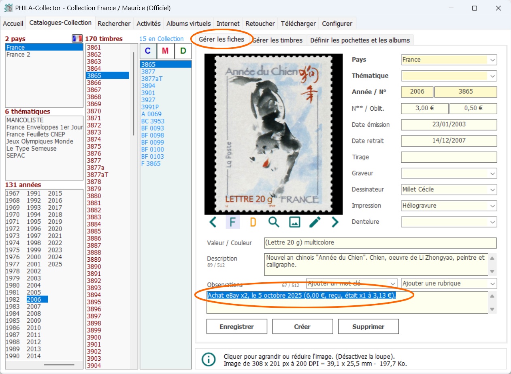The width and height of the screenshot is (511, 374).
Task: Click the Enregistrer button
Action: [x=237, y=326]
